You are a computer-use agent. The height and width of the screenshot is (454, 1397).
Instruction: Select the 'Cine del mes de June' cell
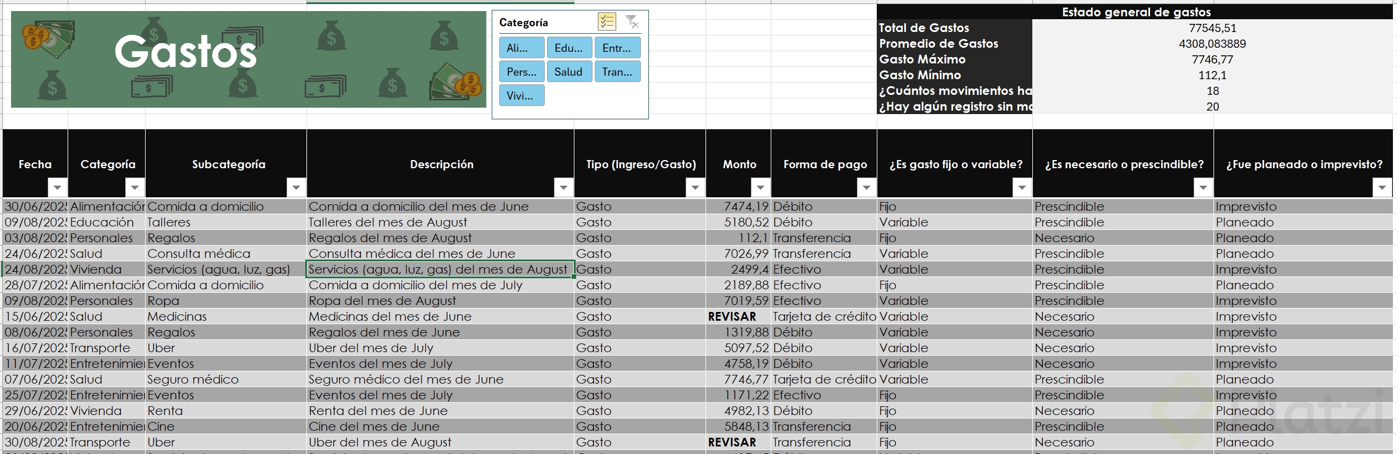pos(440,426)
